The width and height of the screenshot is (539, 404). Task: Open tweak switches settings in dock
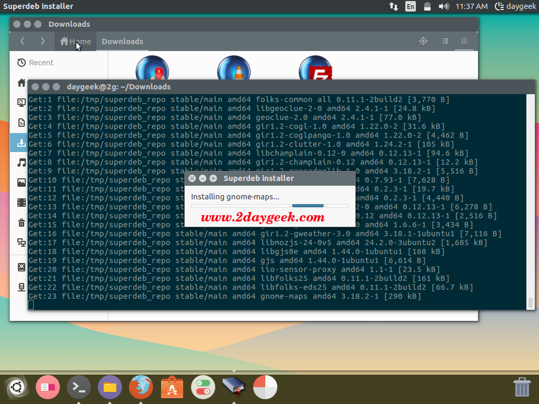(x=203, y=388)
